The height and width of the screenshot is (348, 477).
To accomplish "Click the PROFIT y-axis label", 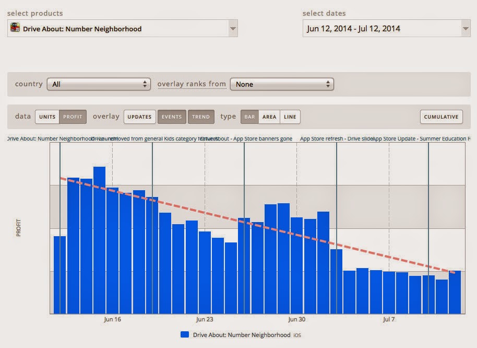I will (19, 228).
